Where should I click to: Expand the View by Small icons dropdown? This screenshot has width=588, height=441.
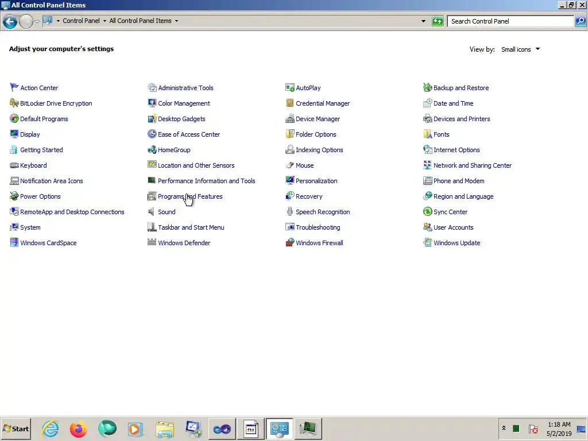point(520,49)
